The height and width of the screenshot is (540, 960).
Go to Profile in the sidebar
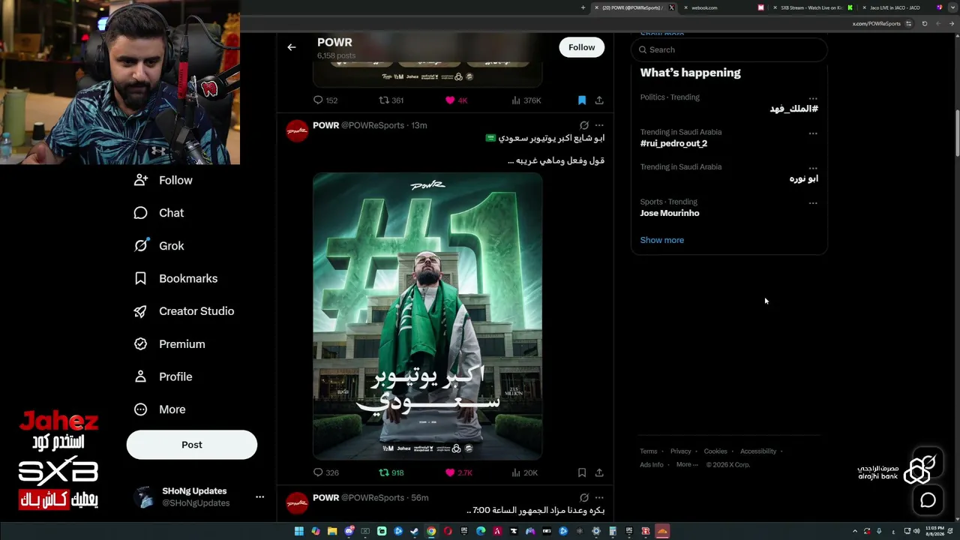[163, 376]
